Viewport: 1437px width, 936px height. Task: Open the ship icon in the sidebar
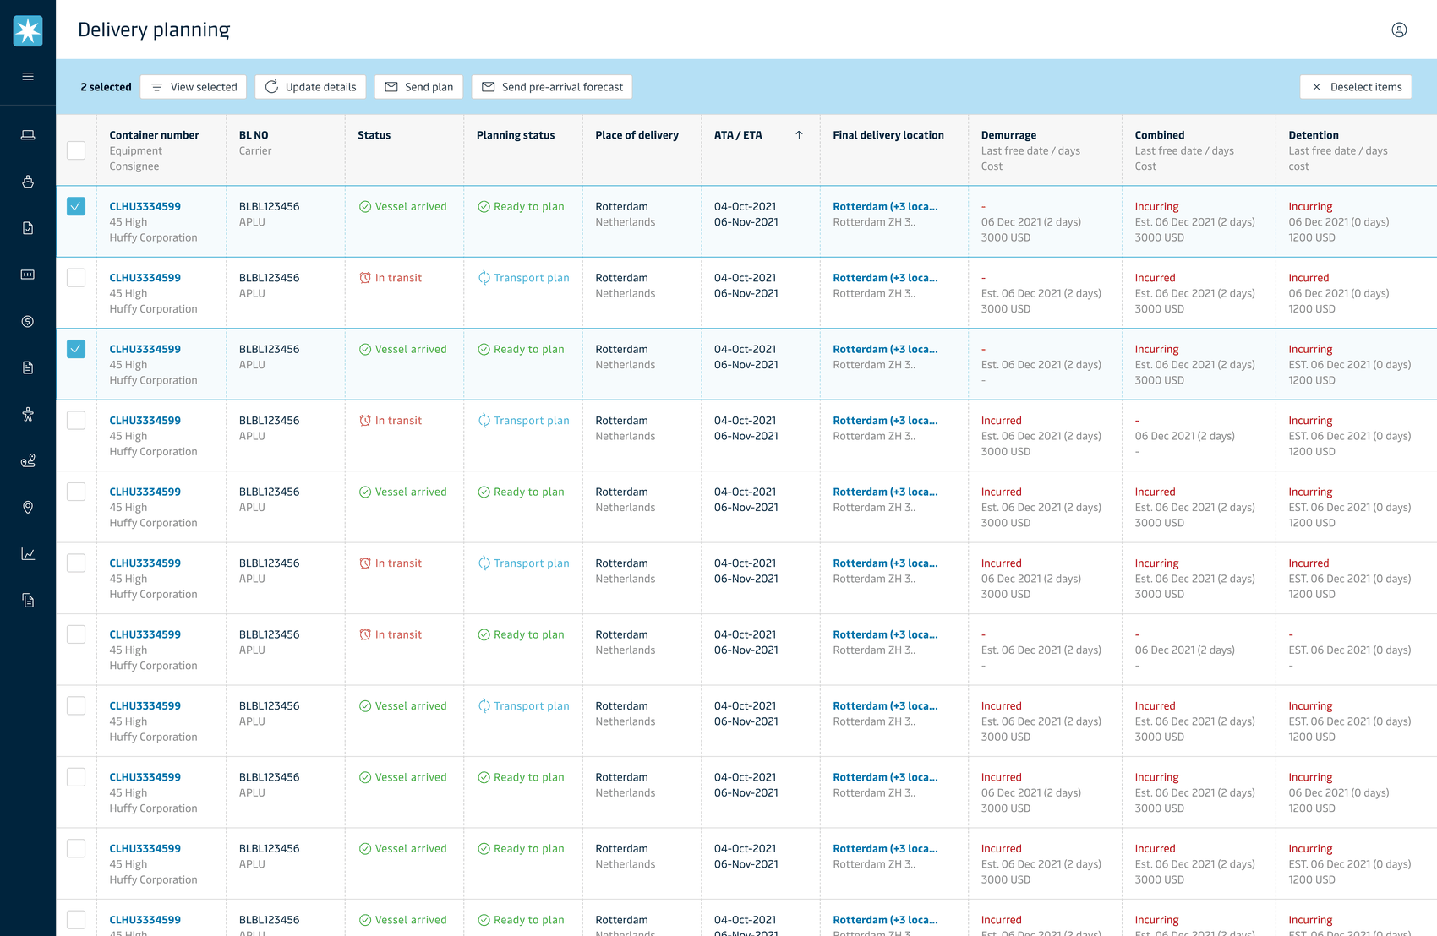28,182
